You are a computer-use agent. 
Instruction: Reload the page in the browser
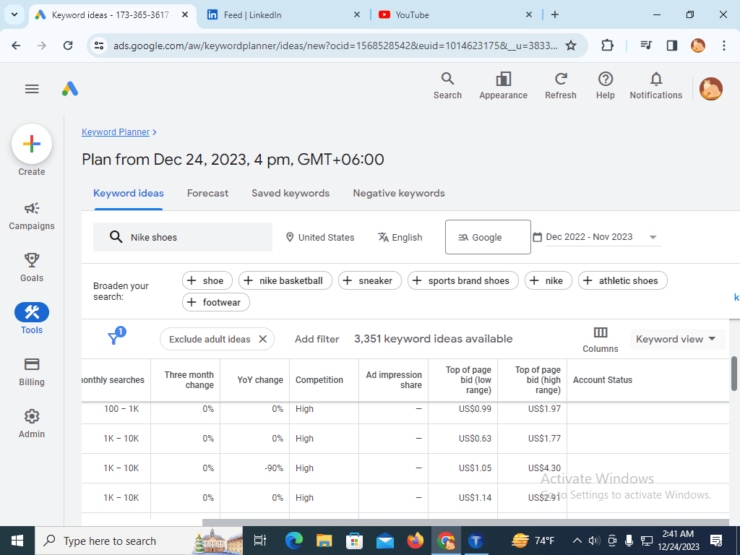pos(68,46)
